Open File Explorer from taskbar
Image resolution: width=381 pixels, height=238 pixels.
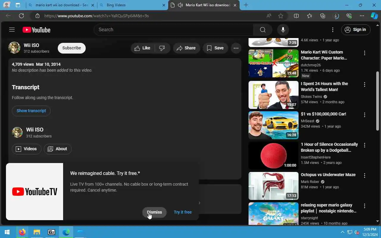coord(37,232)
